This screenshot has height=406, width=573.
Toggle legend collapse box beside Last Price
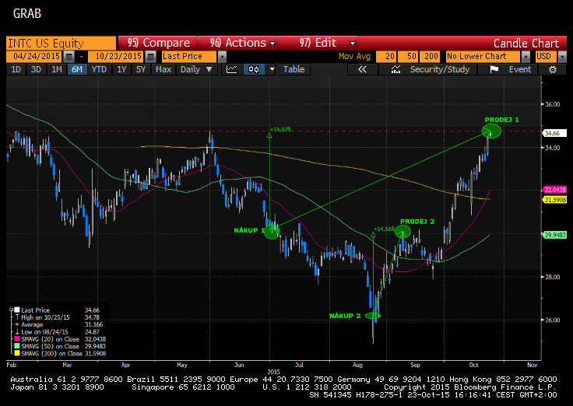(11, 310)
